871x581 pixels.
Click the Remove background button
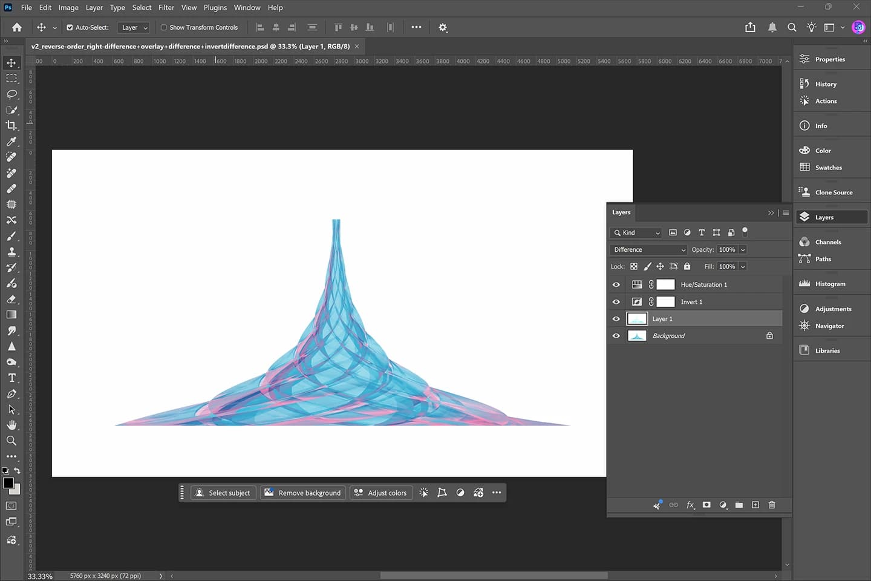tap(303, 493)
